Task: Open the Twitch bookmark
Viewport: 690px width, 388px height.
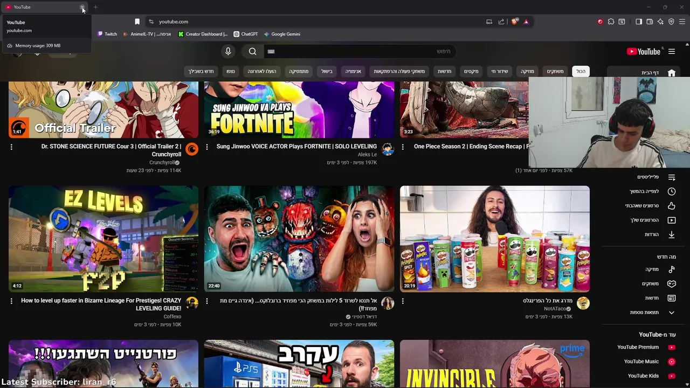Action: coord(107,34)
